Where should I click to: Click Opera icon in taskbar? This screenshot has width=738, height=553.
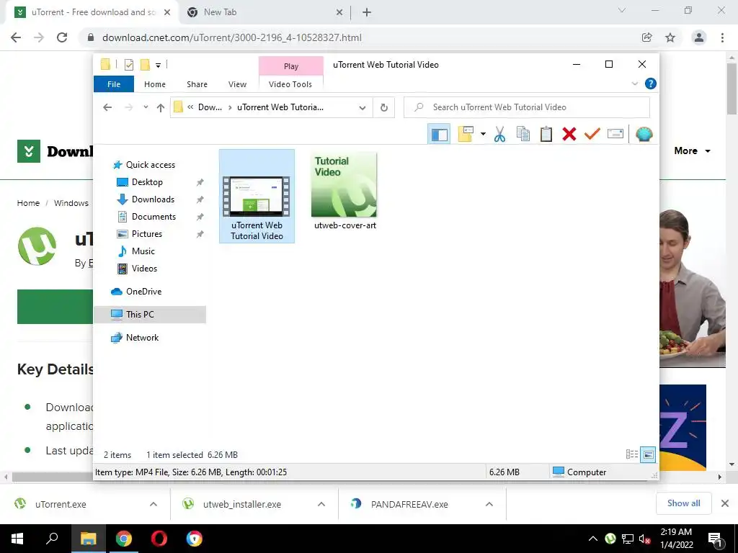pyautogui.click(x=159, y=539)
